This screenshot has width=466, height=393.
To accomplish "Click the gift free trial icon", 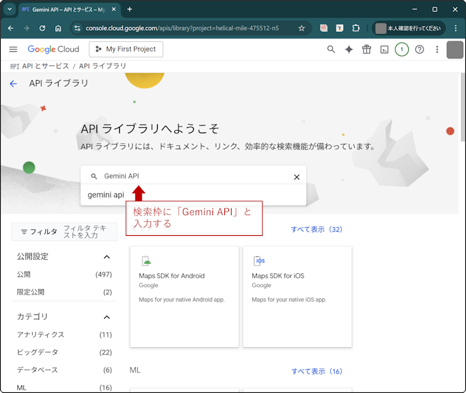I will [367, 49].
